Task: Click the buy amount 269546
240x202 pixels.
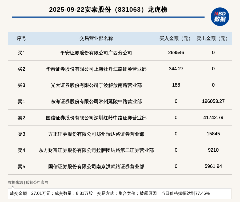Action: coord(176,52)
